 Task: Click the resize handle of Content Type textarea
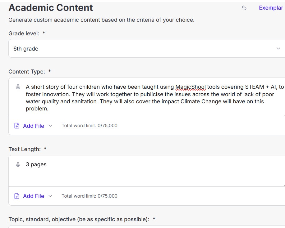coord(284,115)
